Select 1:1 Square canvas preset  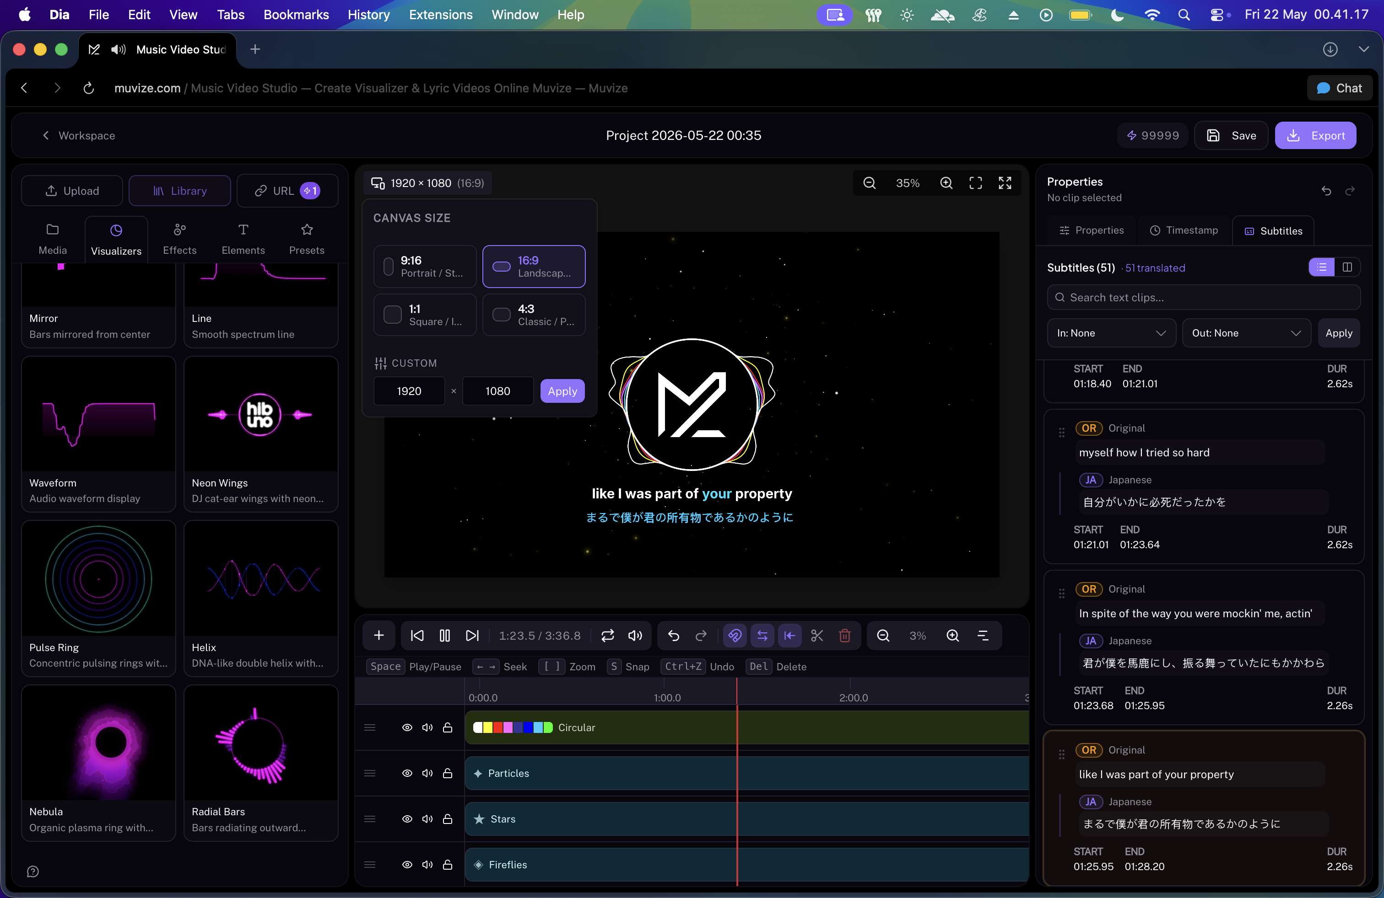[425, 315]
